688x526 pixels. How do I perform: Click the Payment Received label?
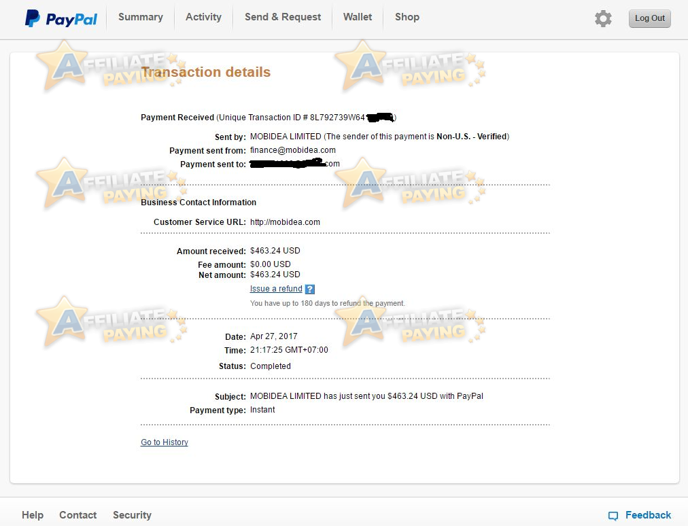click(177, 118)
